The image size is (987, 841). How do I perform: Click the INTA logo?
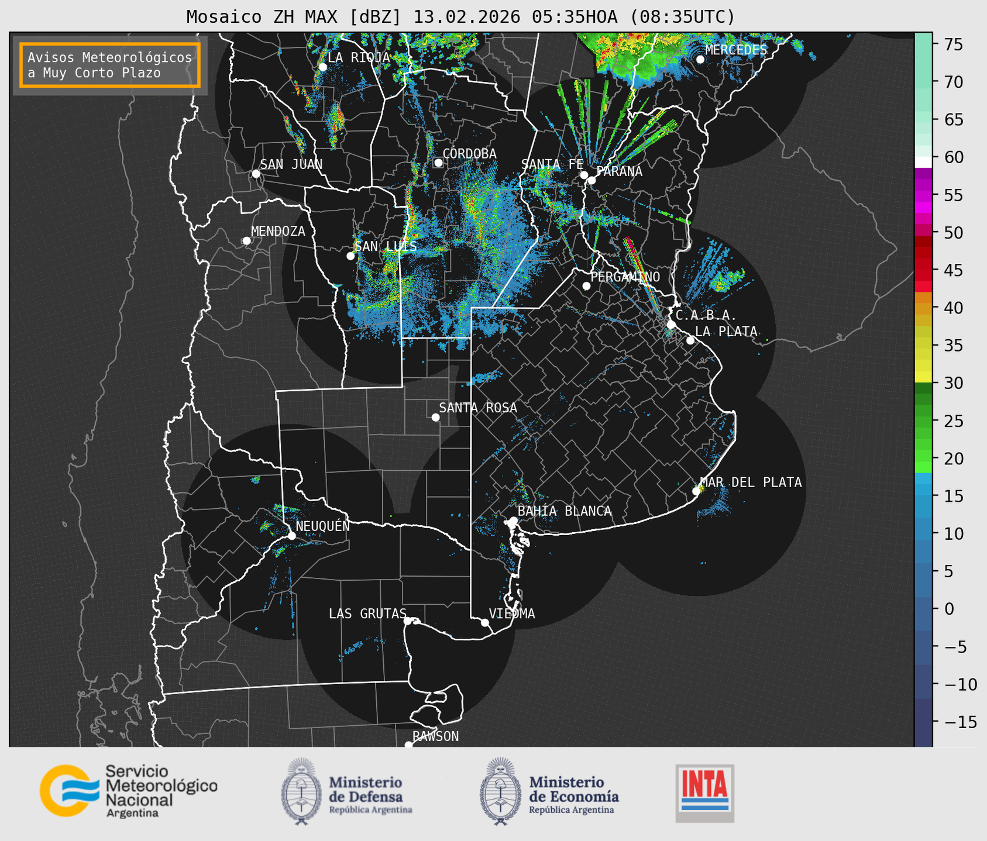[x=704, y=793]
